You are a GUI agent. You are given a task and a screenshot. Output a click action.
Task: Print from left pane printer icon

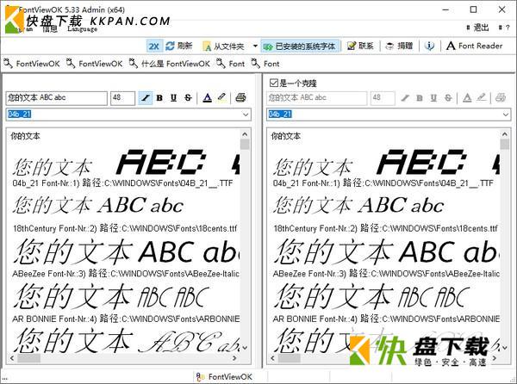240,97
